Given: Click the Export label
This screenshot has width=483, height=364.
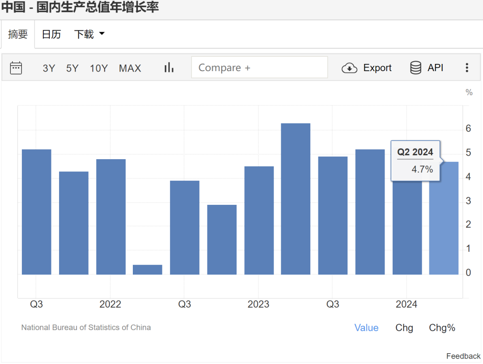Looking at the screenshot, I should pyautogui.click(x=377, y=68).
